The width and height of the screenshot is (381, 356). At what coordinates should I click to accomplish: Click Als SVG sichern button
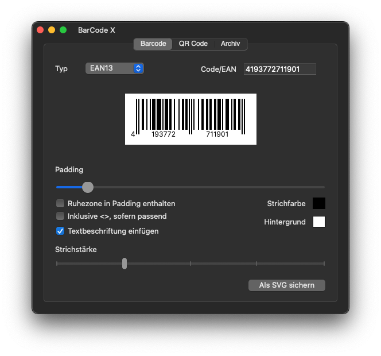pyautogui.click(x=287, y=285)
